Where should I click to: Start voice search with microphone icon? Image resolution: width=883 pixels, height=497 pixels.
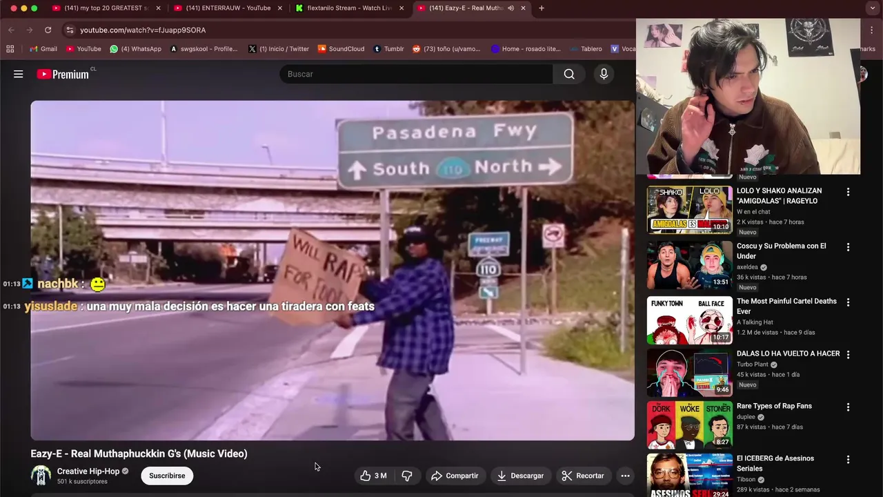(604, 74)
